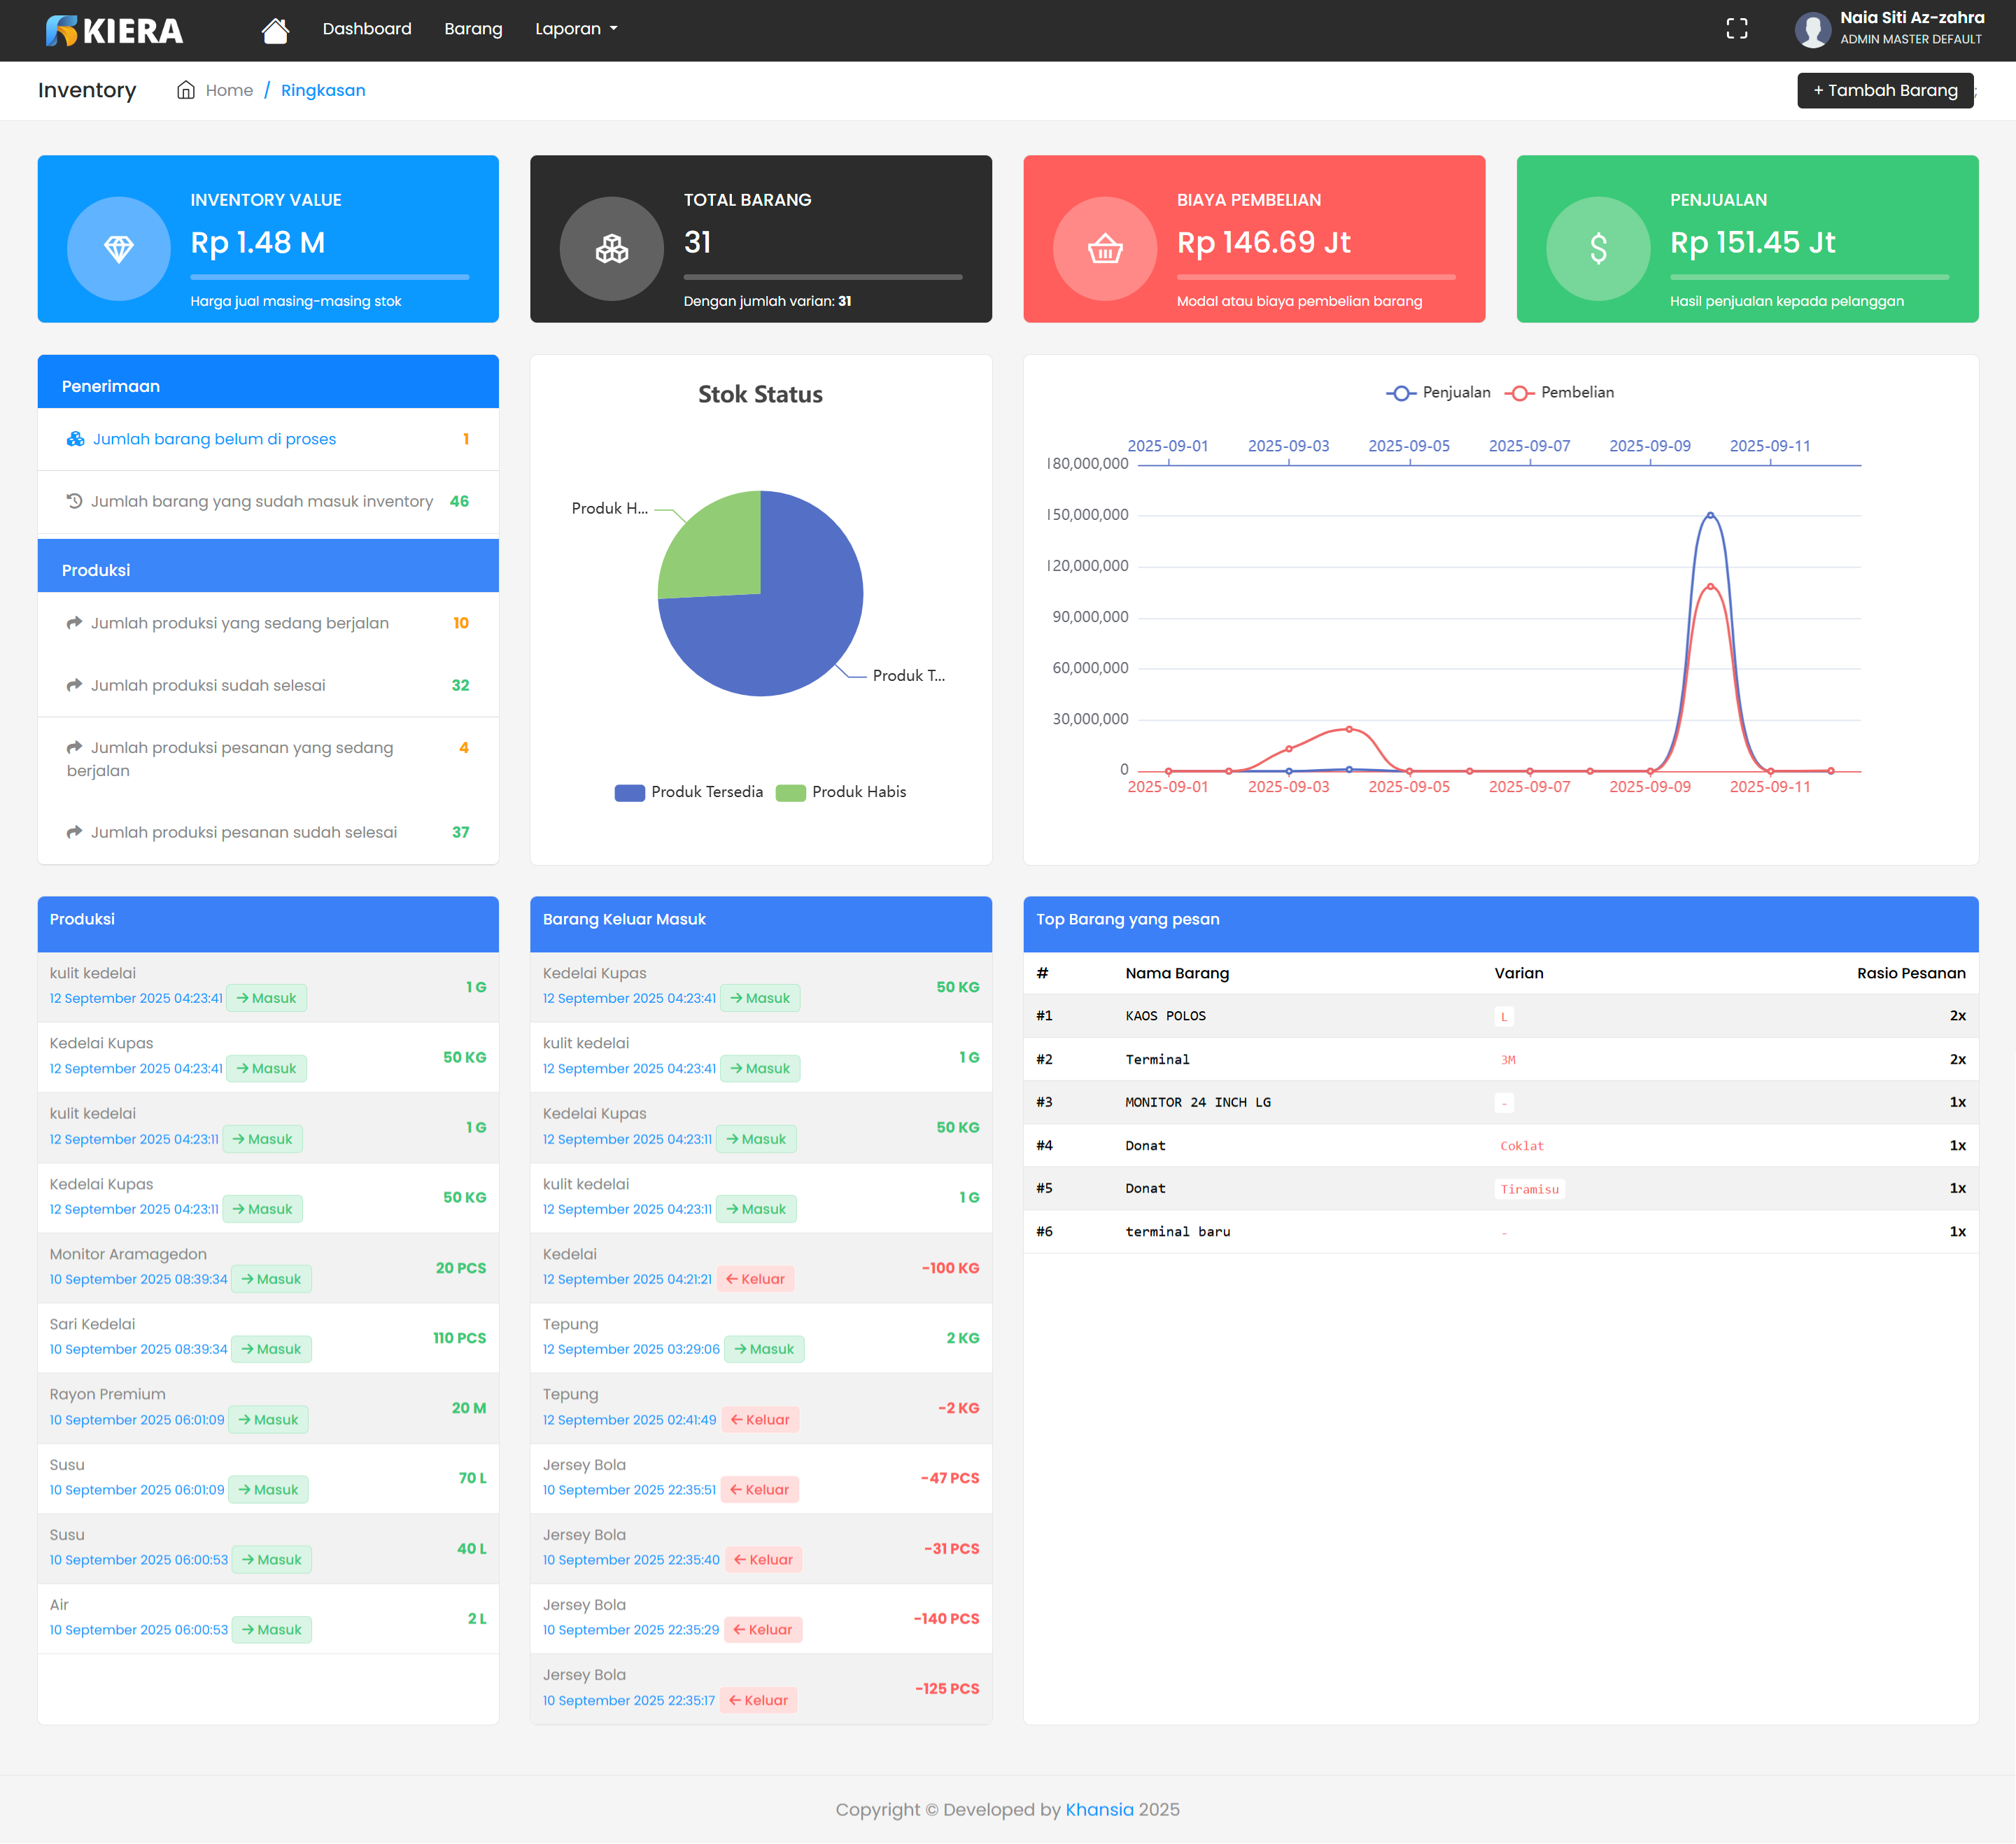
Task: Toggle fullscreen mode icon
Action: (x=1736, y=29)
